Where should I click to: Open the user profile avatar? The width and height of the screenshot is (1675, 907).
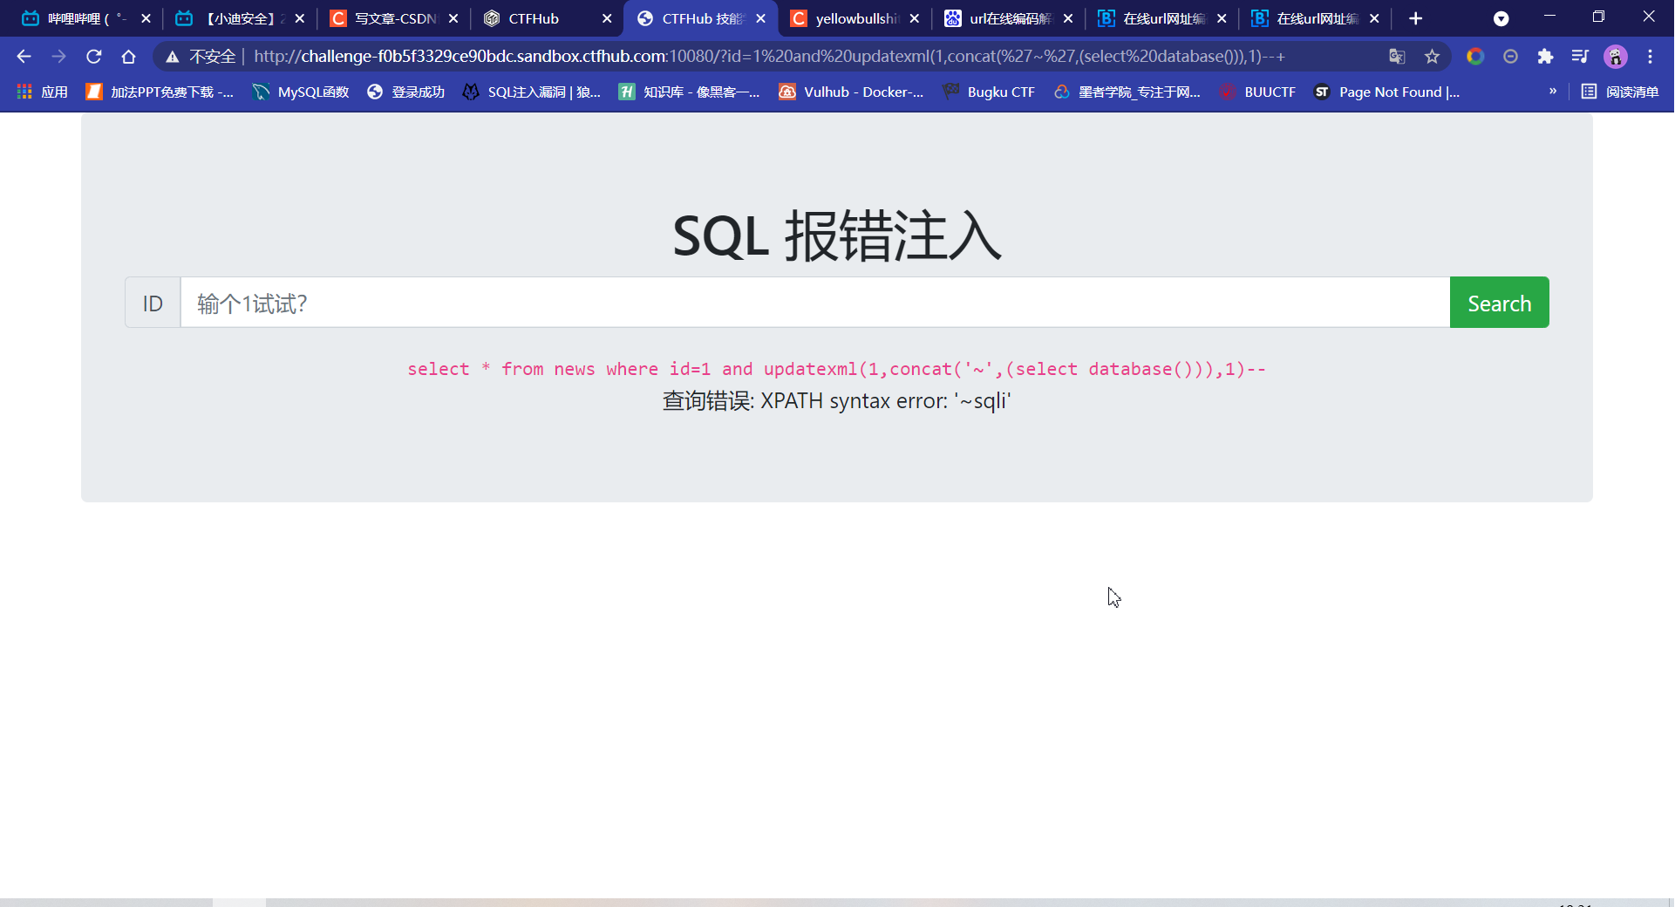[x=1616, y=57]
